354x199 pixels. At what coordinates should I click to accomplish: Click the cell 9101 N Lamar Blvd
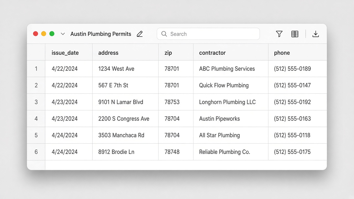click(126, 102)
